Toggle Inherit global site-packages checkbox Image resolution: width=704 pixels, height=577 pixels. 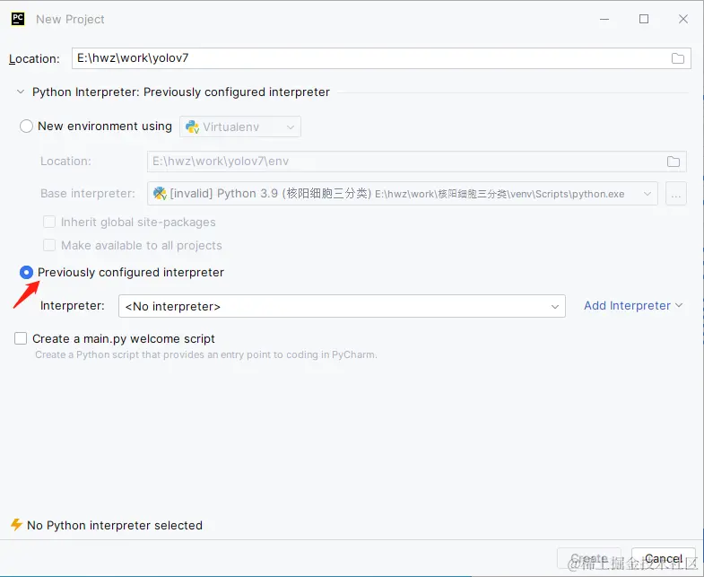click(49, 222)
